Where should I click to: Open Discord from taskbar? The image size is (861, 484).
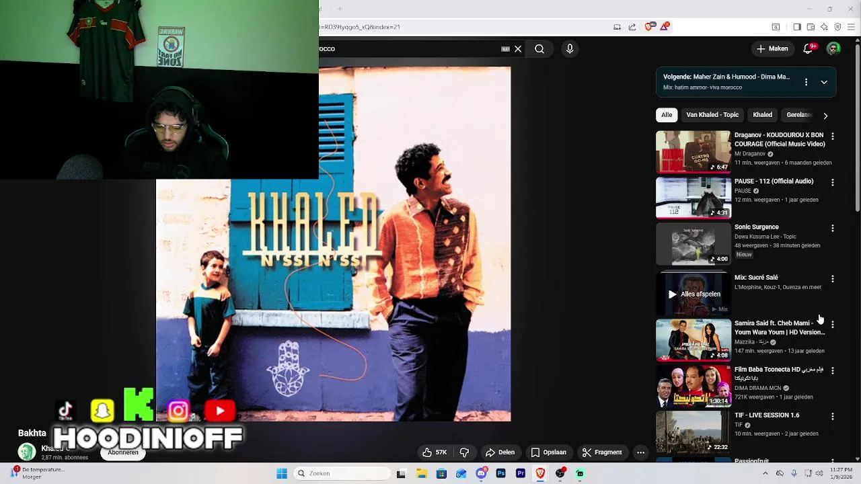click(481, 473)
